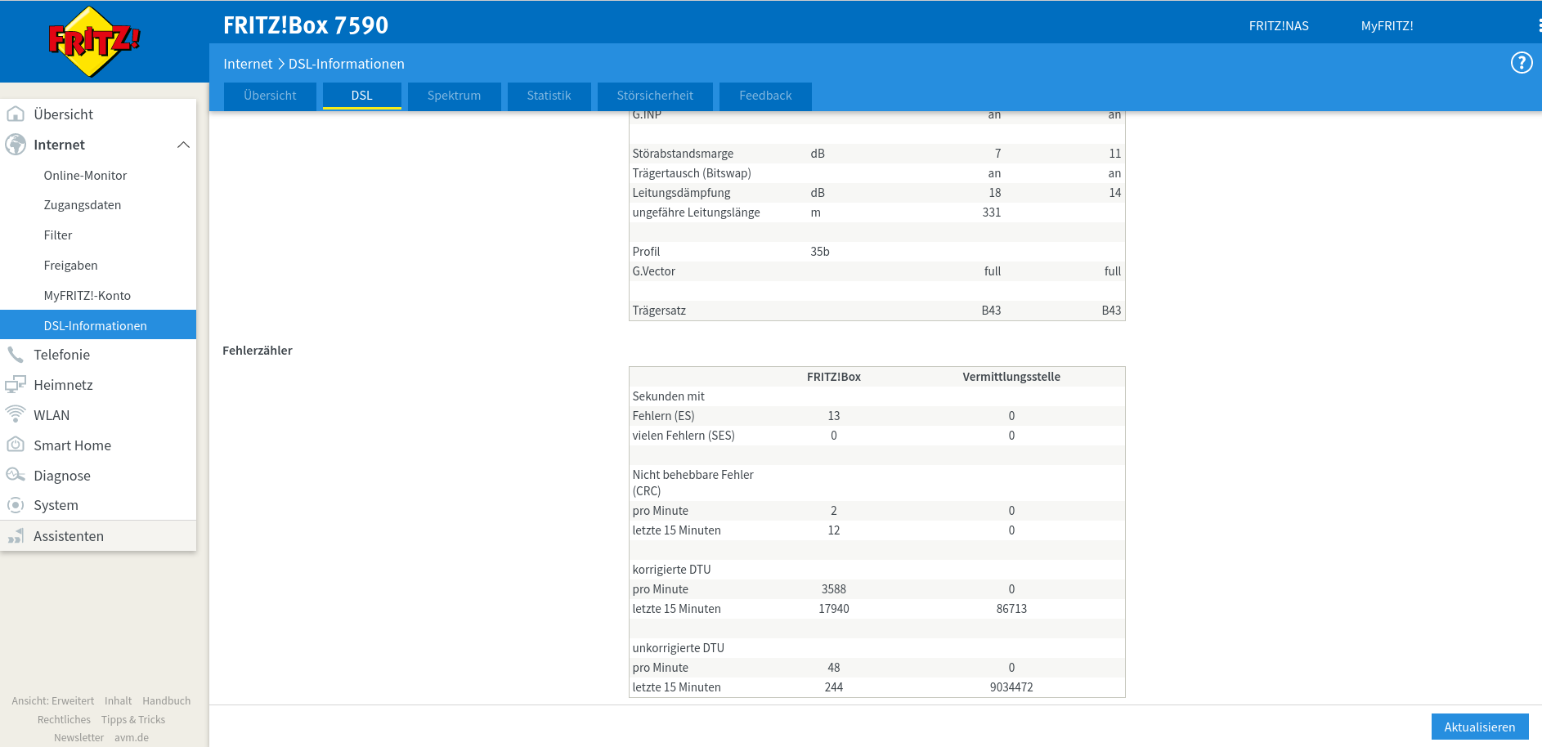Click the G.Vector row label

[653, 271]
